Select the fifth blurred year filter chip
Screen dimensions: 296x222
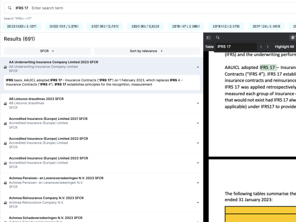click(186, 27)
